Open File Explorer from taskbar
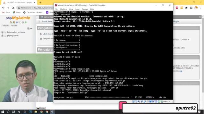Viewport: 204px width, 114px height. (36, 112)
